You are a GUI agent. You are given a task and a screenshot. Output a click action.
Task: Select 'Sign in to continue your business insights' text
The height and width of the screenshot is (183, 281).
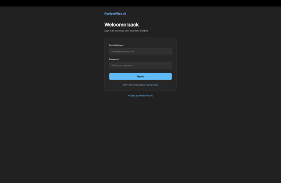pyautogui.click(x=127, y=31)
